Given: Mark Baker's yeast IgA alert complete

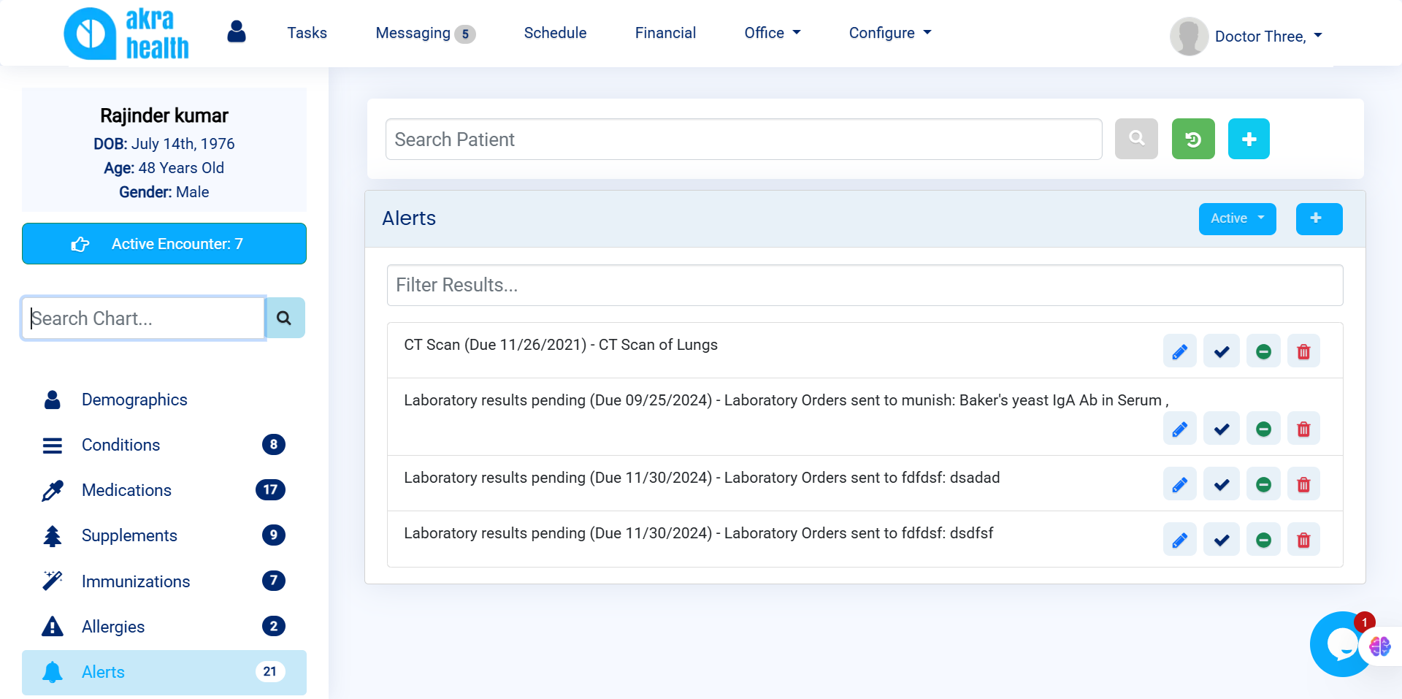Looking at the screenshot, I should [1222, 429].
